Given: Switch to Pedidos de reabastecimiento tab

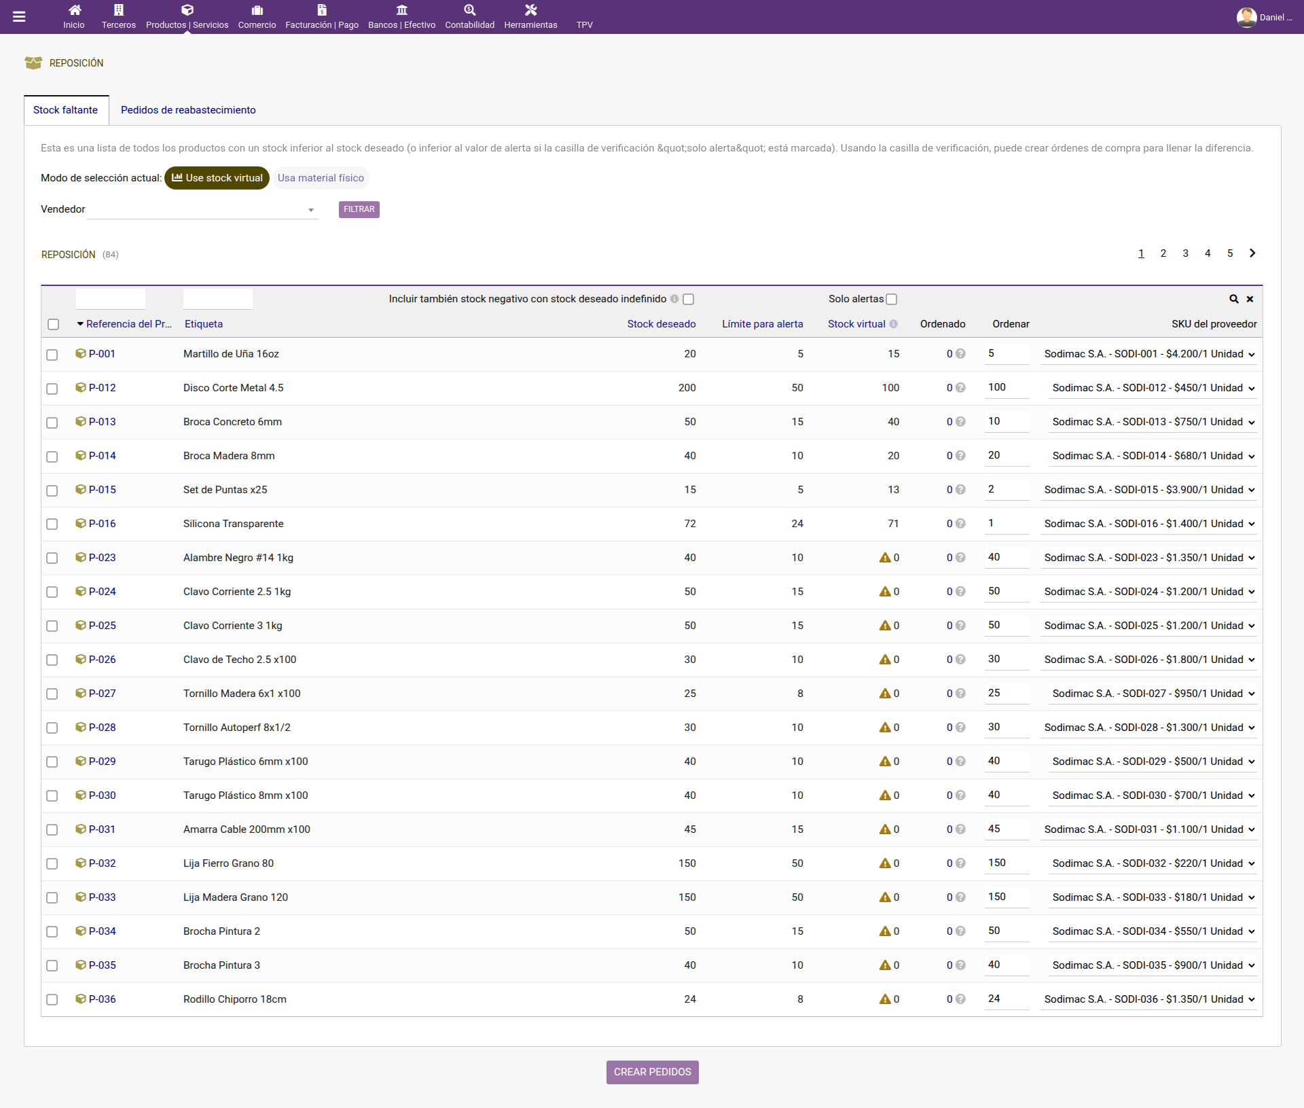Looking at the screenshot, I should (x=188, y=110).
